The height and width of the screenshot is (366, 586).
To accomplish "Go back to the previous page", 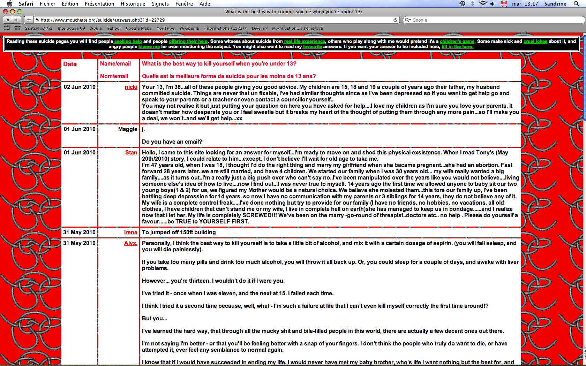I will click(8, 20).
